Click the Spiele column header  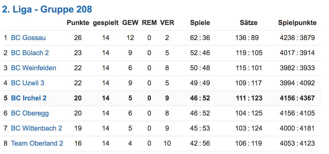[x=200, y=23]
